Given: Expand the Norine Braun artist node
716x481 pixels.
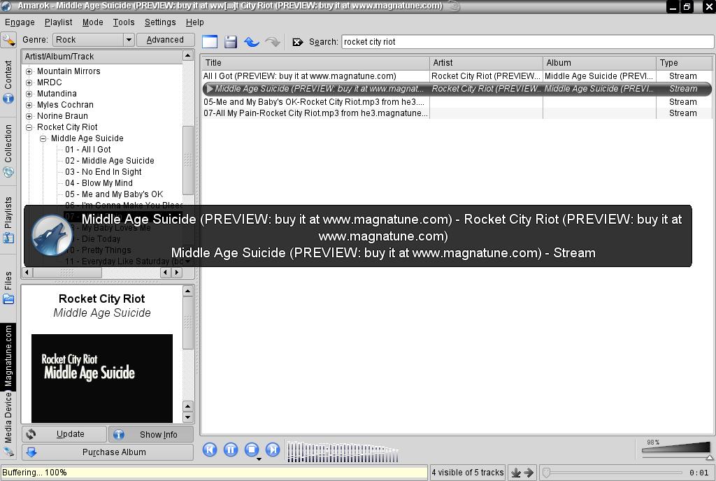Looking at the screenshot, I should 29,116.
